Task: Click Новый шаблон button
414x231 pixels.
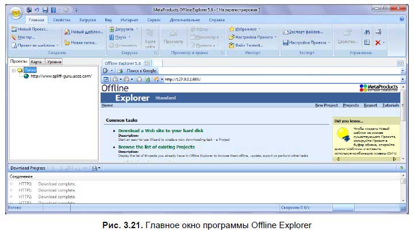Action: [x=84, y=32]
